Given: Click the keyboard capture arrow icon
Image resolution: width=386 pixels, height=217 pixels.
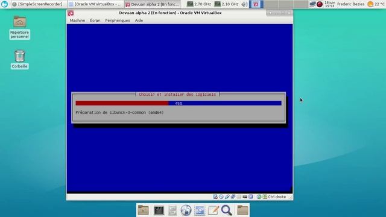Looking at the screenshot, I should [265, 197].
